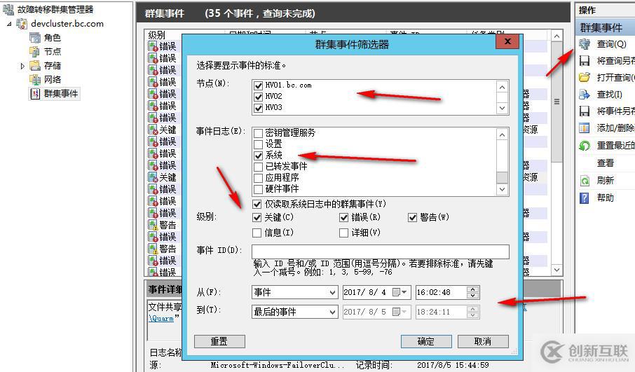This screenshot has height=372, width=635.
Task: Click the 重置最近 green reset icon
Action: tap(585, 145)
